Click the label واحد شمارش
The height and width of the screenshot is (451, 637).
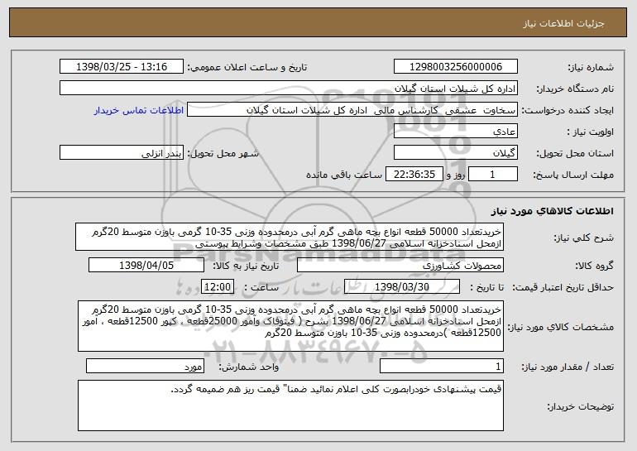(249, 367)
